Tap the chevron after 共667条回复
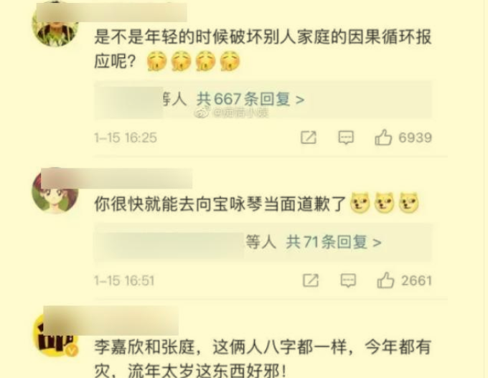Image resolution: width=488 pixels, height=378 pixels. pos(300,100)
